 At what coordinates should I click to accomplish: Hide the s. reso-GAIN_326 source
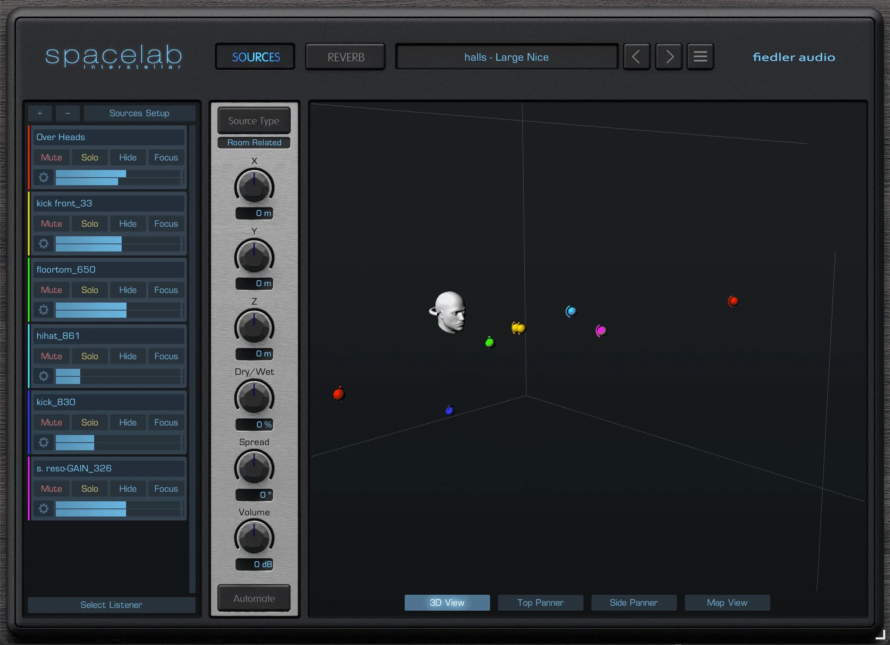click(127, 488)
